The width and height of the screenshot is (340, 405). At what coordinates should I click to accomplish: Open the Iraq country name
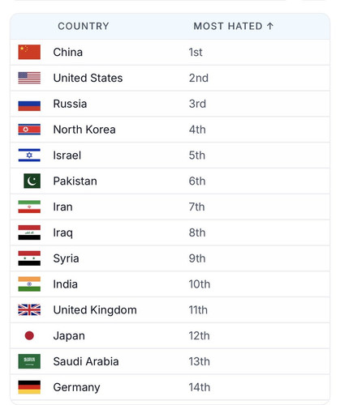click(x=63, y=232)
